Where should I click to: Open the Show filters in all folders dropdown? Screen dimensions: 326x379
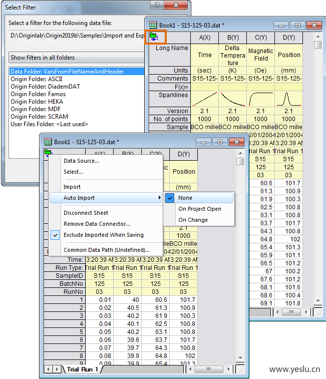click(77, 58)
